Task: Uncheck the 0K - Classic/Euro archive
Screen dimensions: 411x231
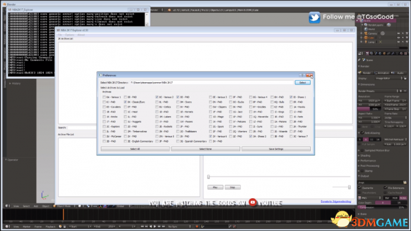Action: click(125, 102)
